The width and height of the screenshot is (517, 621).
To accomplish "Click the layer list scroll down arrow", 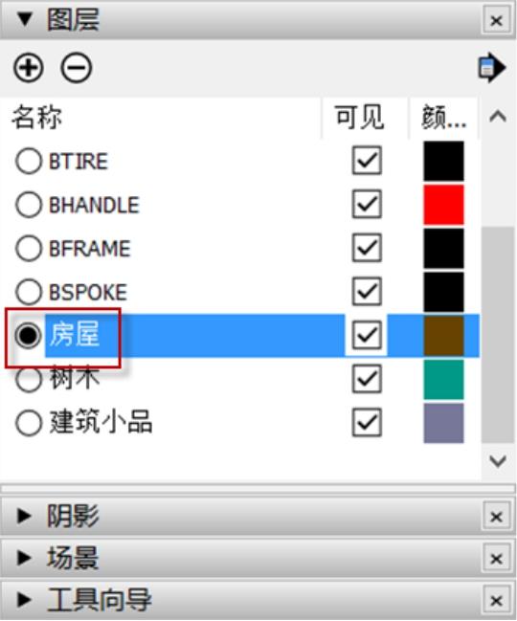I will pyautogui.click(x=498, y=461).
